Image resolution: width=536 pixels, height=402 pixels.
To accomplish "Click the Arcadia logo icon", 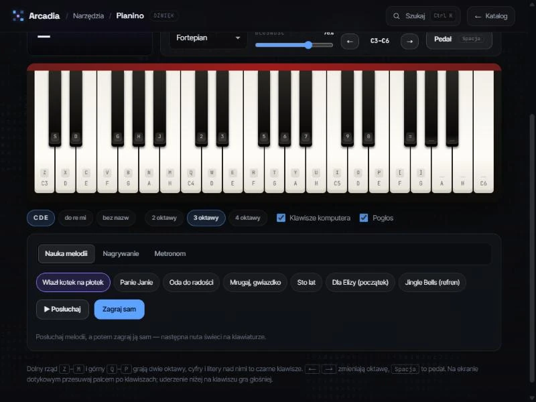I will [18, 15].
